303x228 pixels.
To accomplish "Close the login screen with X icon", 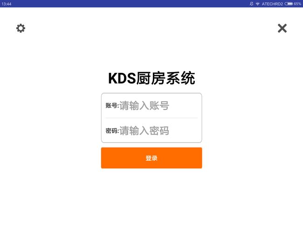I will pyautogui.click(x=282, y=28).
